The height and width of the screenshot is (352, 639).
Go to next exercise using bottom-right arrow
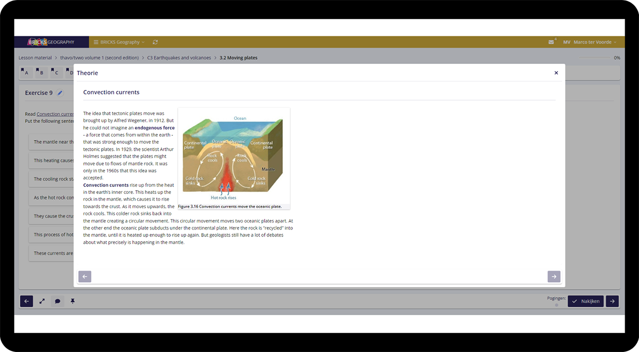click(x=612, y=301)
